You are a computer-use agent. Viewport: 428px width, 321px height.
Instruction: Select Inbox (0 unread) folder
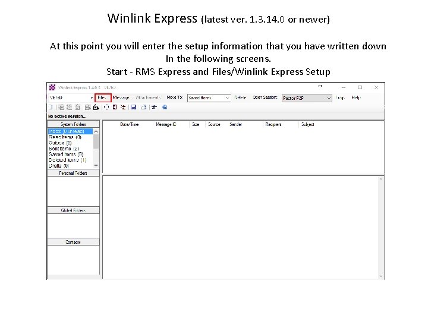pos(70,131)
